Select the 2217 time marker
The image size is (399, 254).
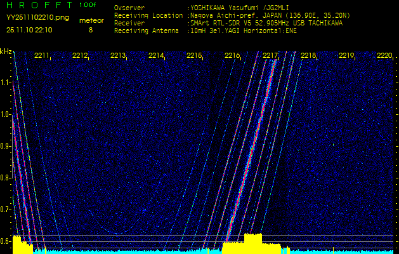coord(270,56)
